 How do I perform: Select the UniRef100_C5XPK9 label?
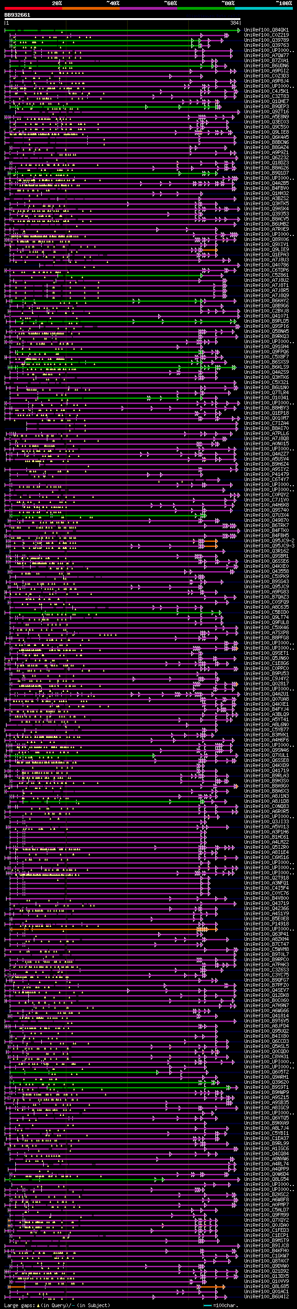click(x=266, y=576)
